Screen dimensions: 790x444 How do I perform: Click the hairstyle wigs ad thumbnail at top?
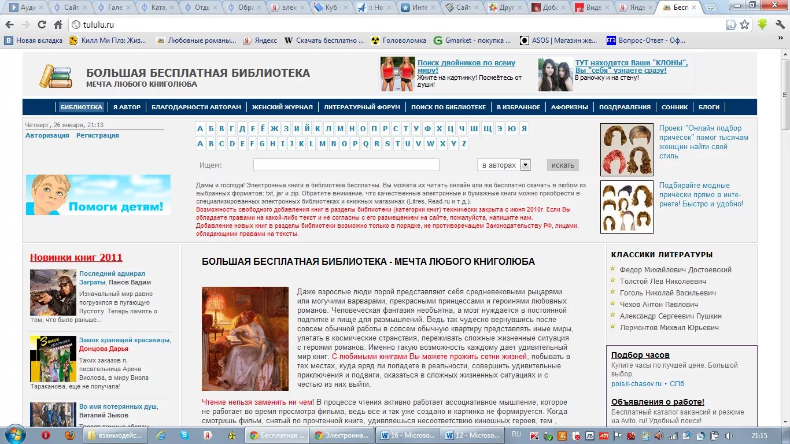pyautogui.click(x=626, y=150)
